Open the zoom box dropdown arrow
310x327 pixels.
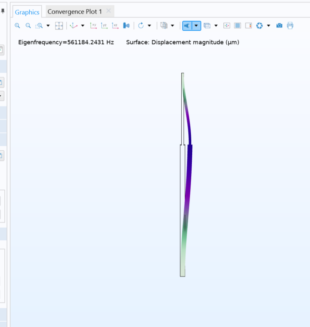[x=48, y=26]
